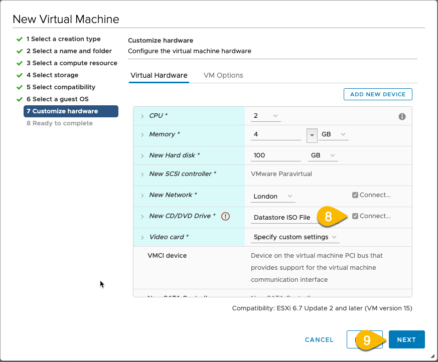Image resolution: width=438 pixels, height=362 pixels.
Task: Go to step 6 Select a guest OS
Action: coord(57,99)
